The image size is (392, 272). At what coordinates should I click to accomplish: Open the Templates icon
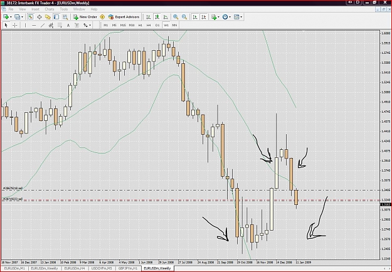tap(236, 17)
